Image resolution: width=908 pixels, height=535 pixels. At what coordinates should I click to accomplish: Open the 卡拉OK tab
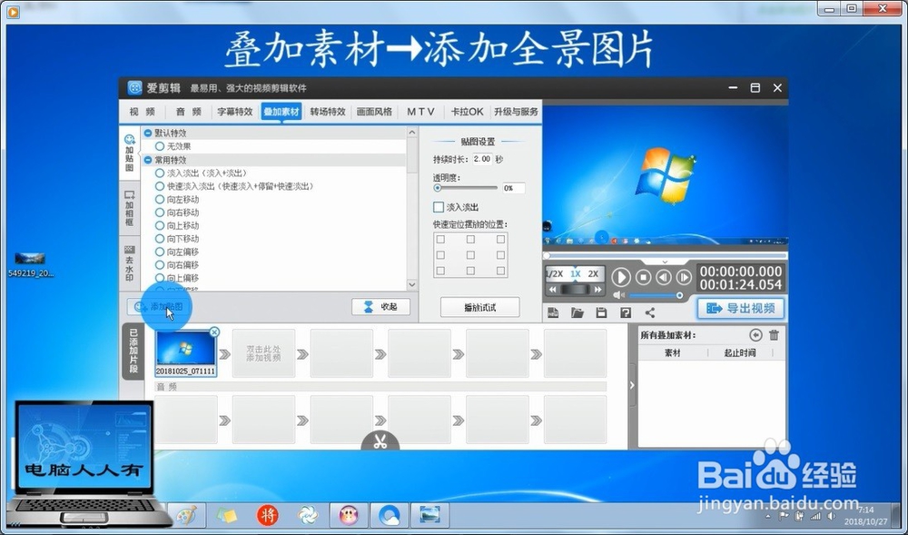[467, 112]
